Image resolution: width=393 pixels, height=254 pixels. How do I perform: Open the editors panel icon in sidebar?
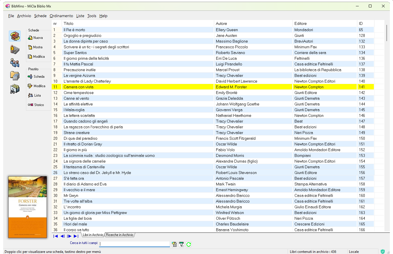coord(15,49)
